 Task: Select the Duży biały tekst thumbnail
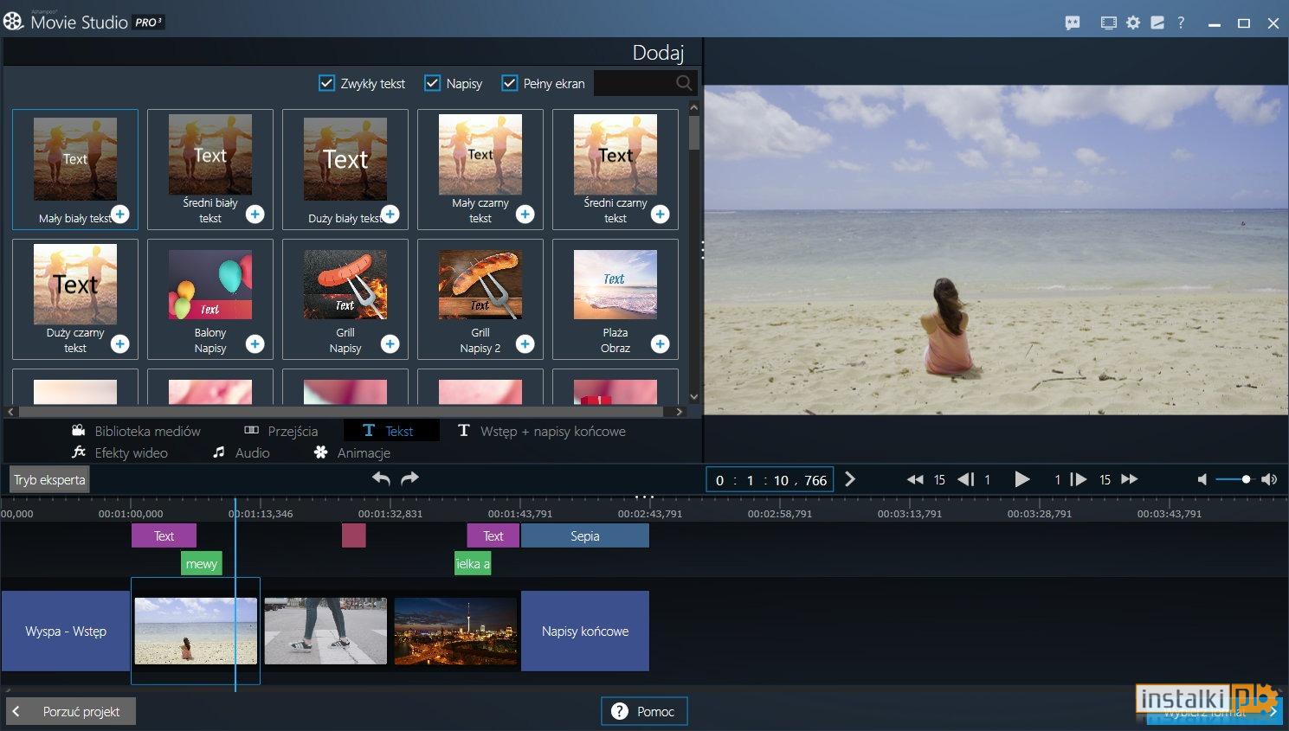tap(345, 159)
